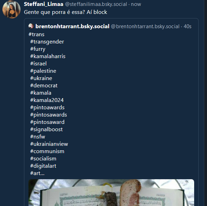Open the #palestine hashtag
207x206 pixels.
pyautogui.click(x=43, y=71)
